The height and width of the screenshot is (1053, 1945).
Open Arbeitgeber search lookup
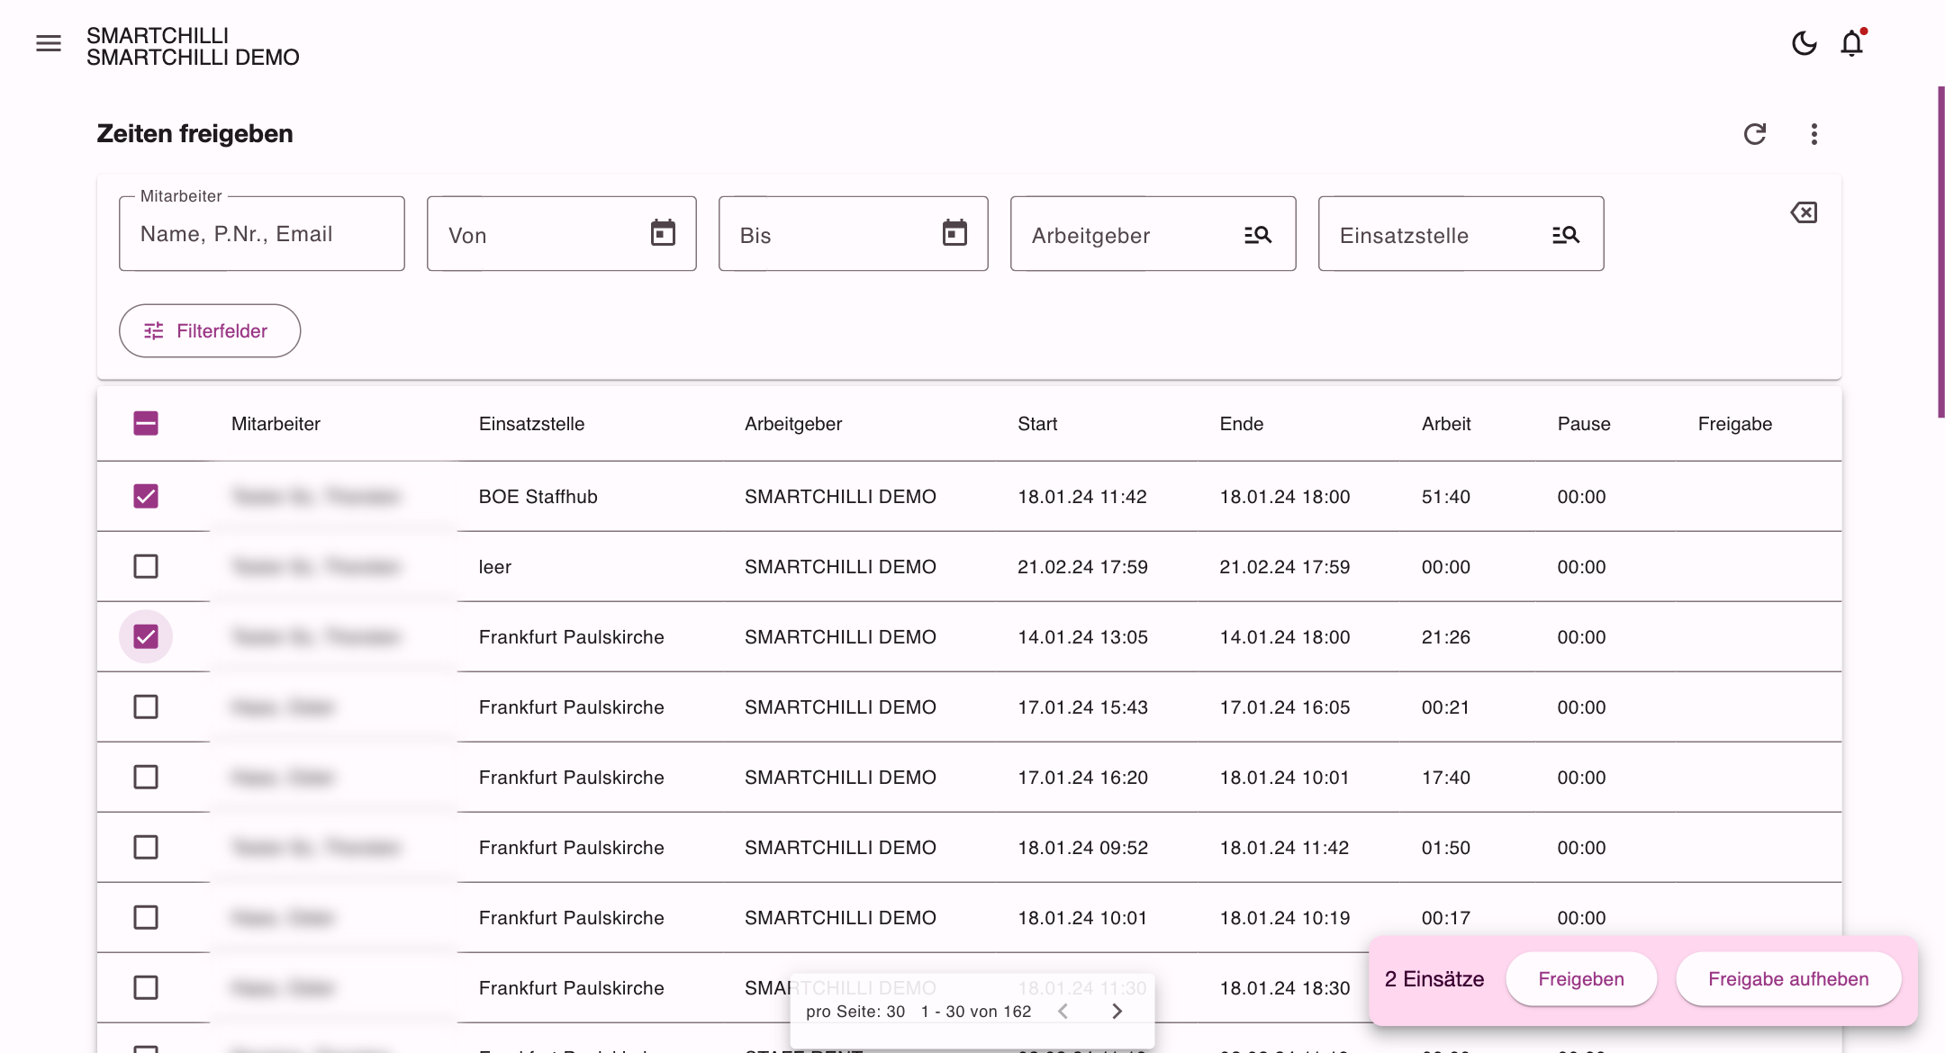[x=1258, y=235]
